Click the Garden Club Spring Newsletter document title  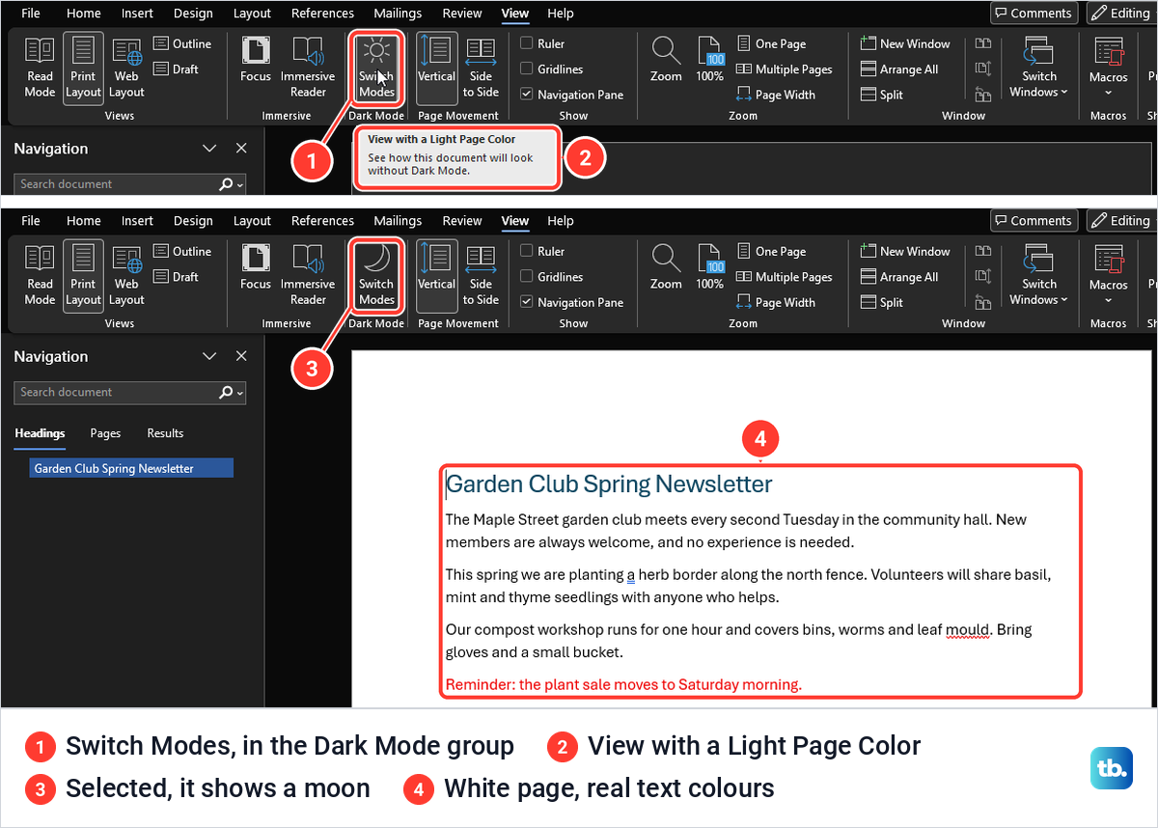pyautogui.click(x=609, y=483)
